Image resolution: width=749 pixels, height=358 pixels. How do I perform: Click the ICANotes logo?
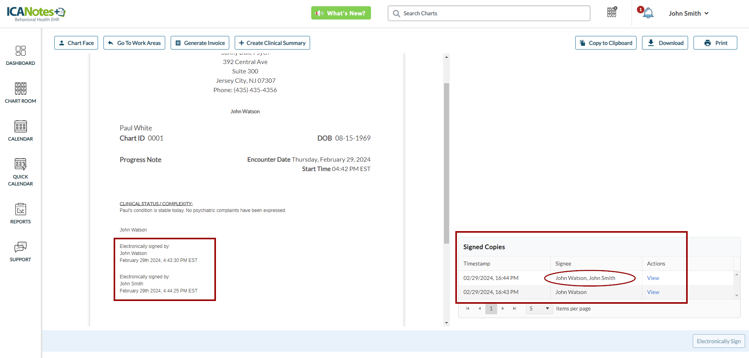point(36,14)
